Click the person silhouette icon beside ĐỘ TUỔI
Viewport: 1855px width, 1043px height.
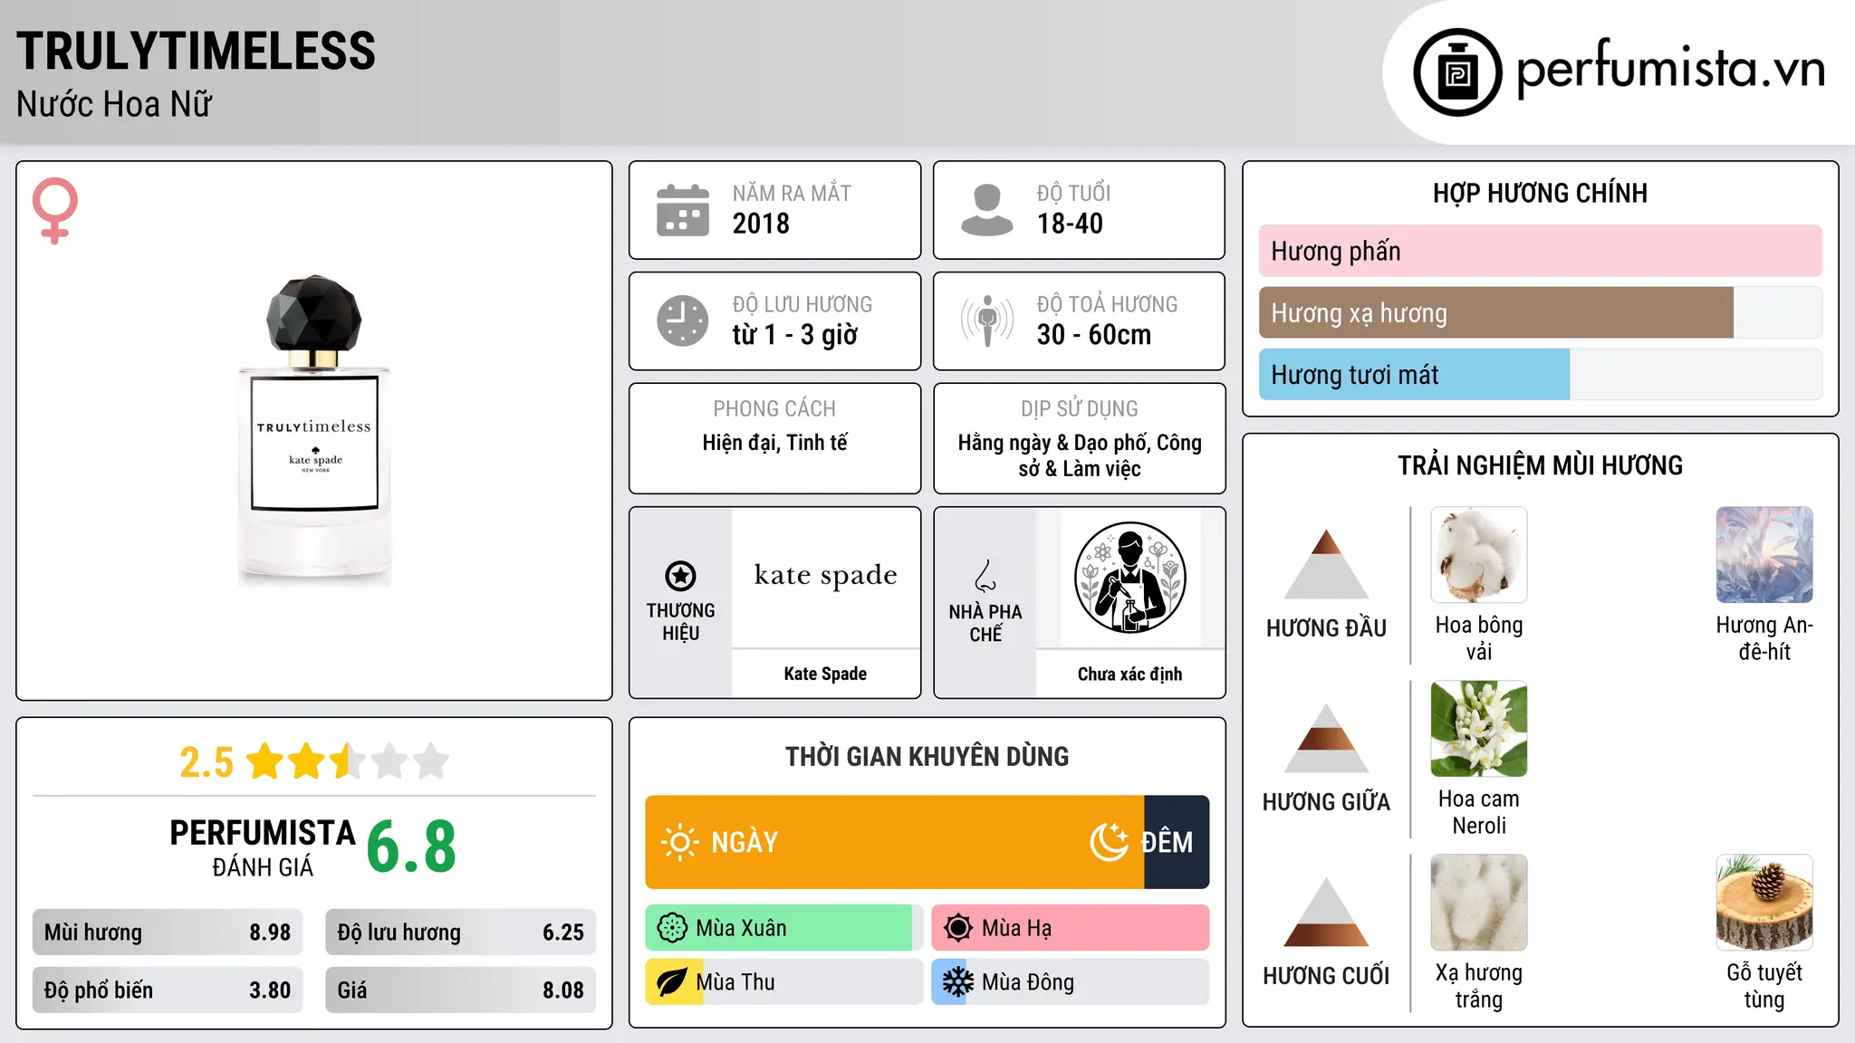coord(987,210)
